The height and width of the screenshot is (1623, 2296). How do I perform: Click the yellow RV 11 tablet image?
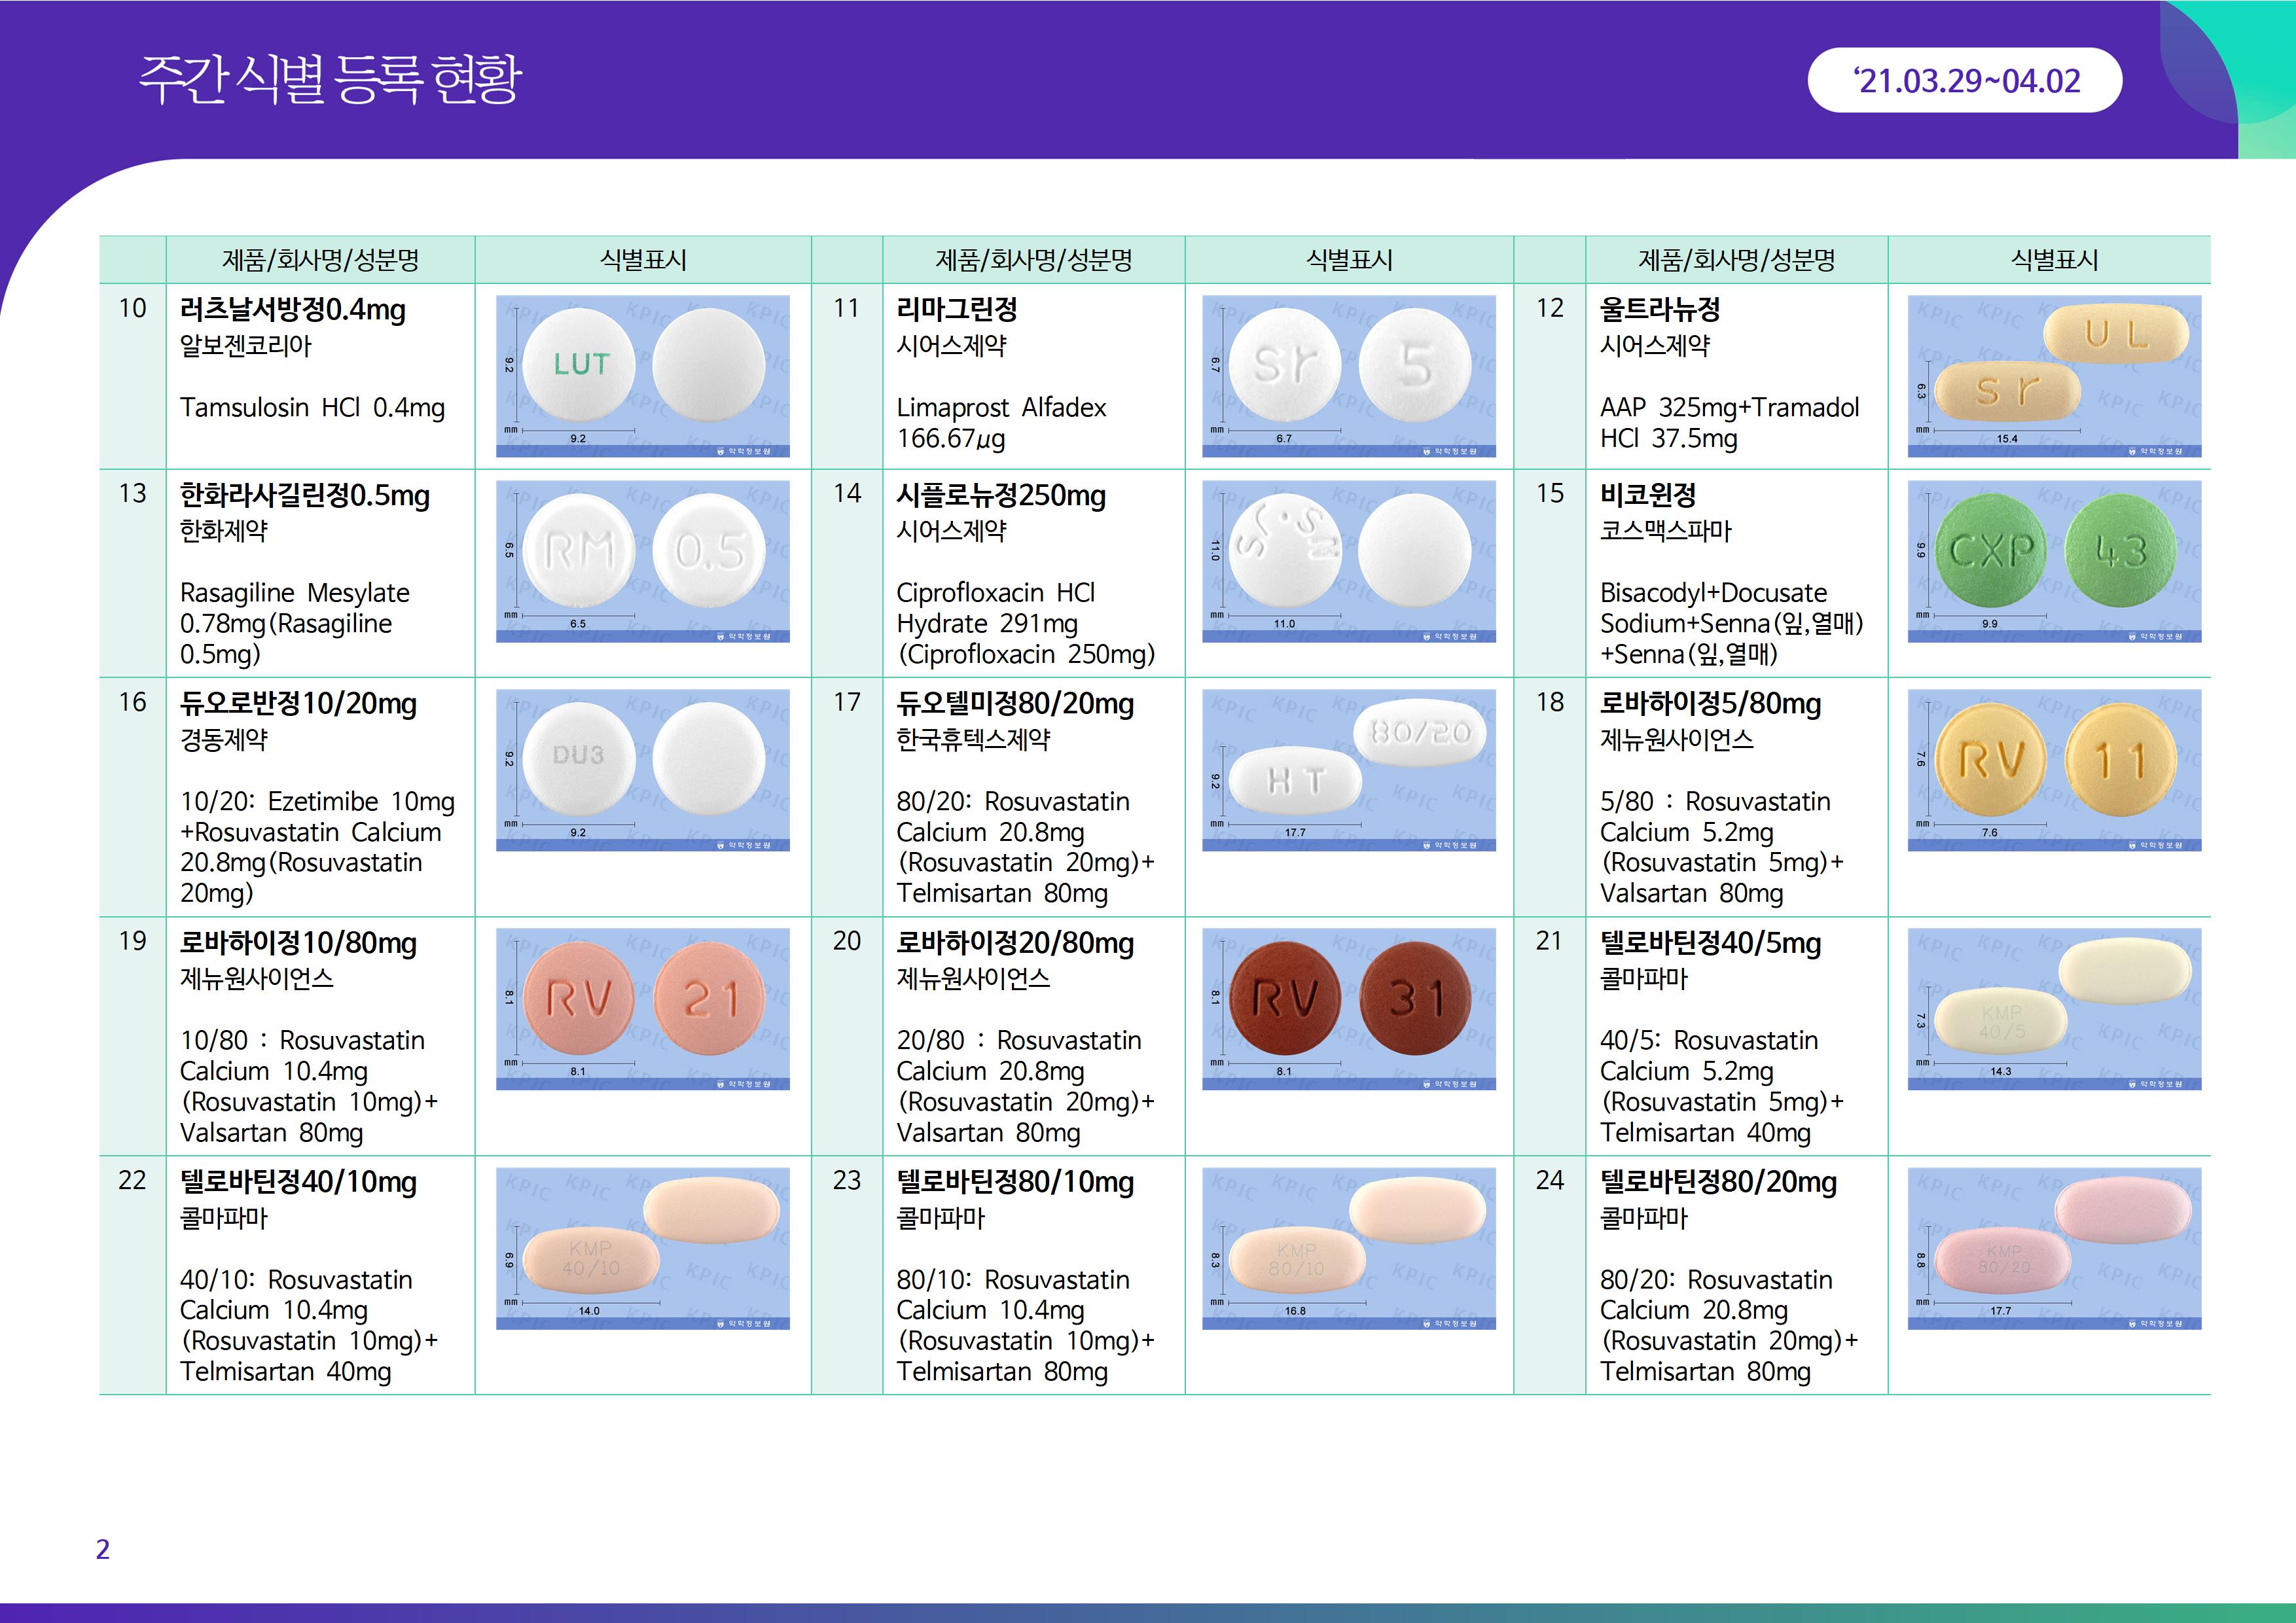tap(2054, 769)
